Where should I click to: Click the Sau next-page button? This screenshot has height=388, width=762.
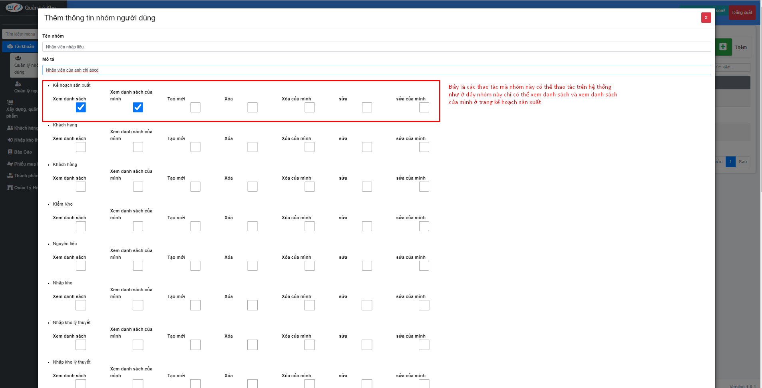(x=743, y=162)
